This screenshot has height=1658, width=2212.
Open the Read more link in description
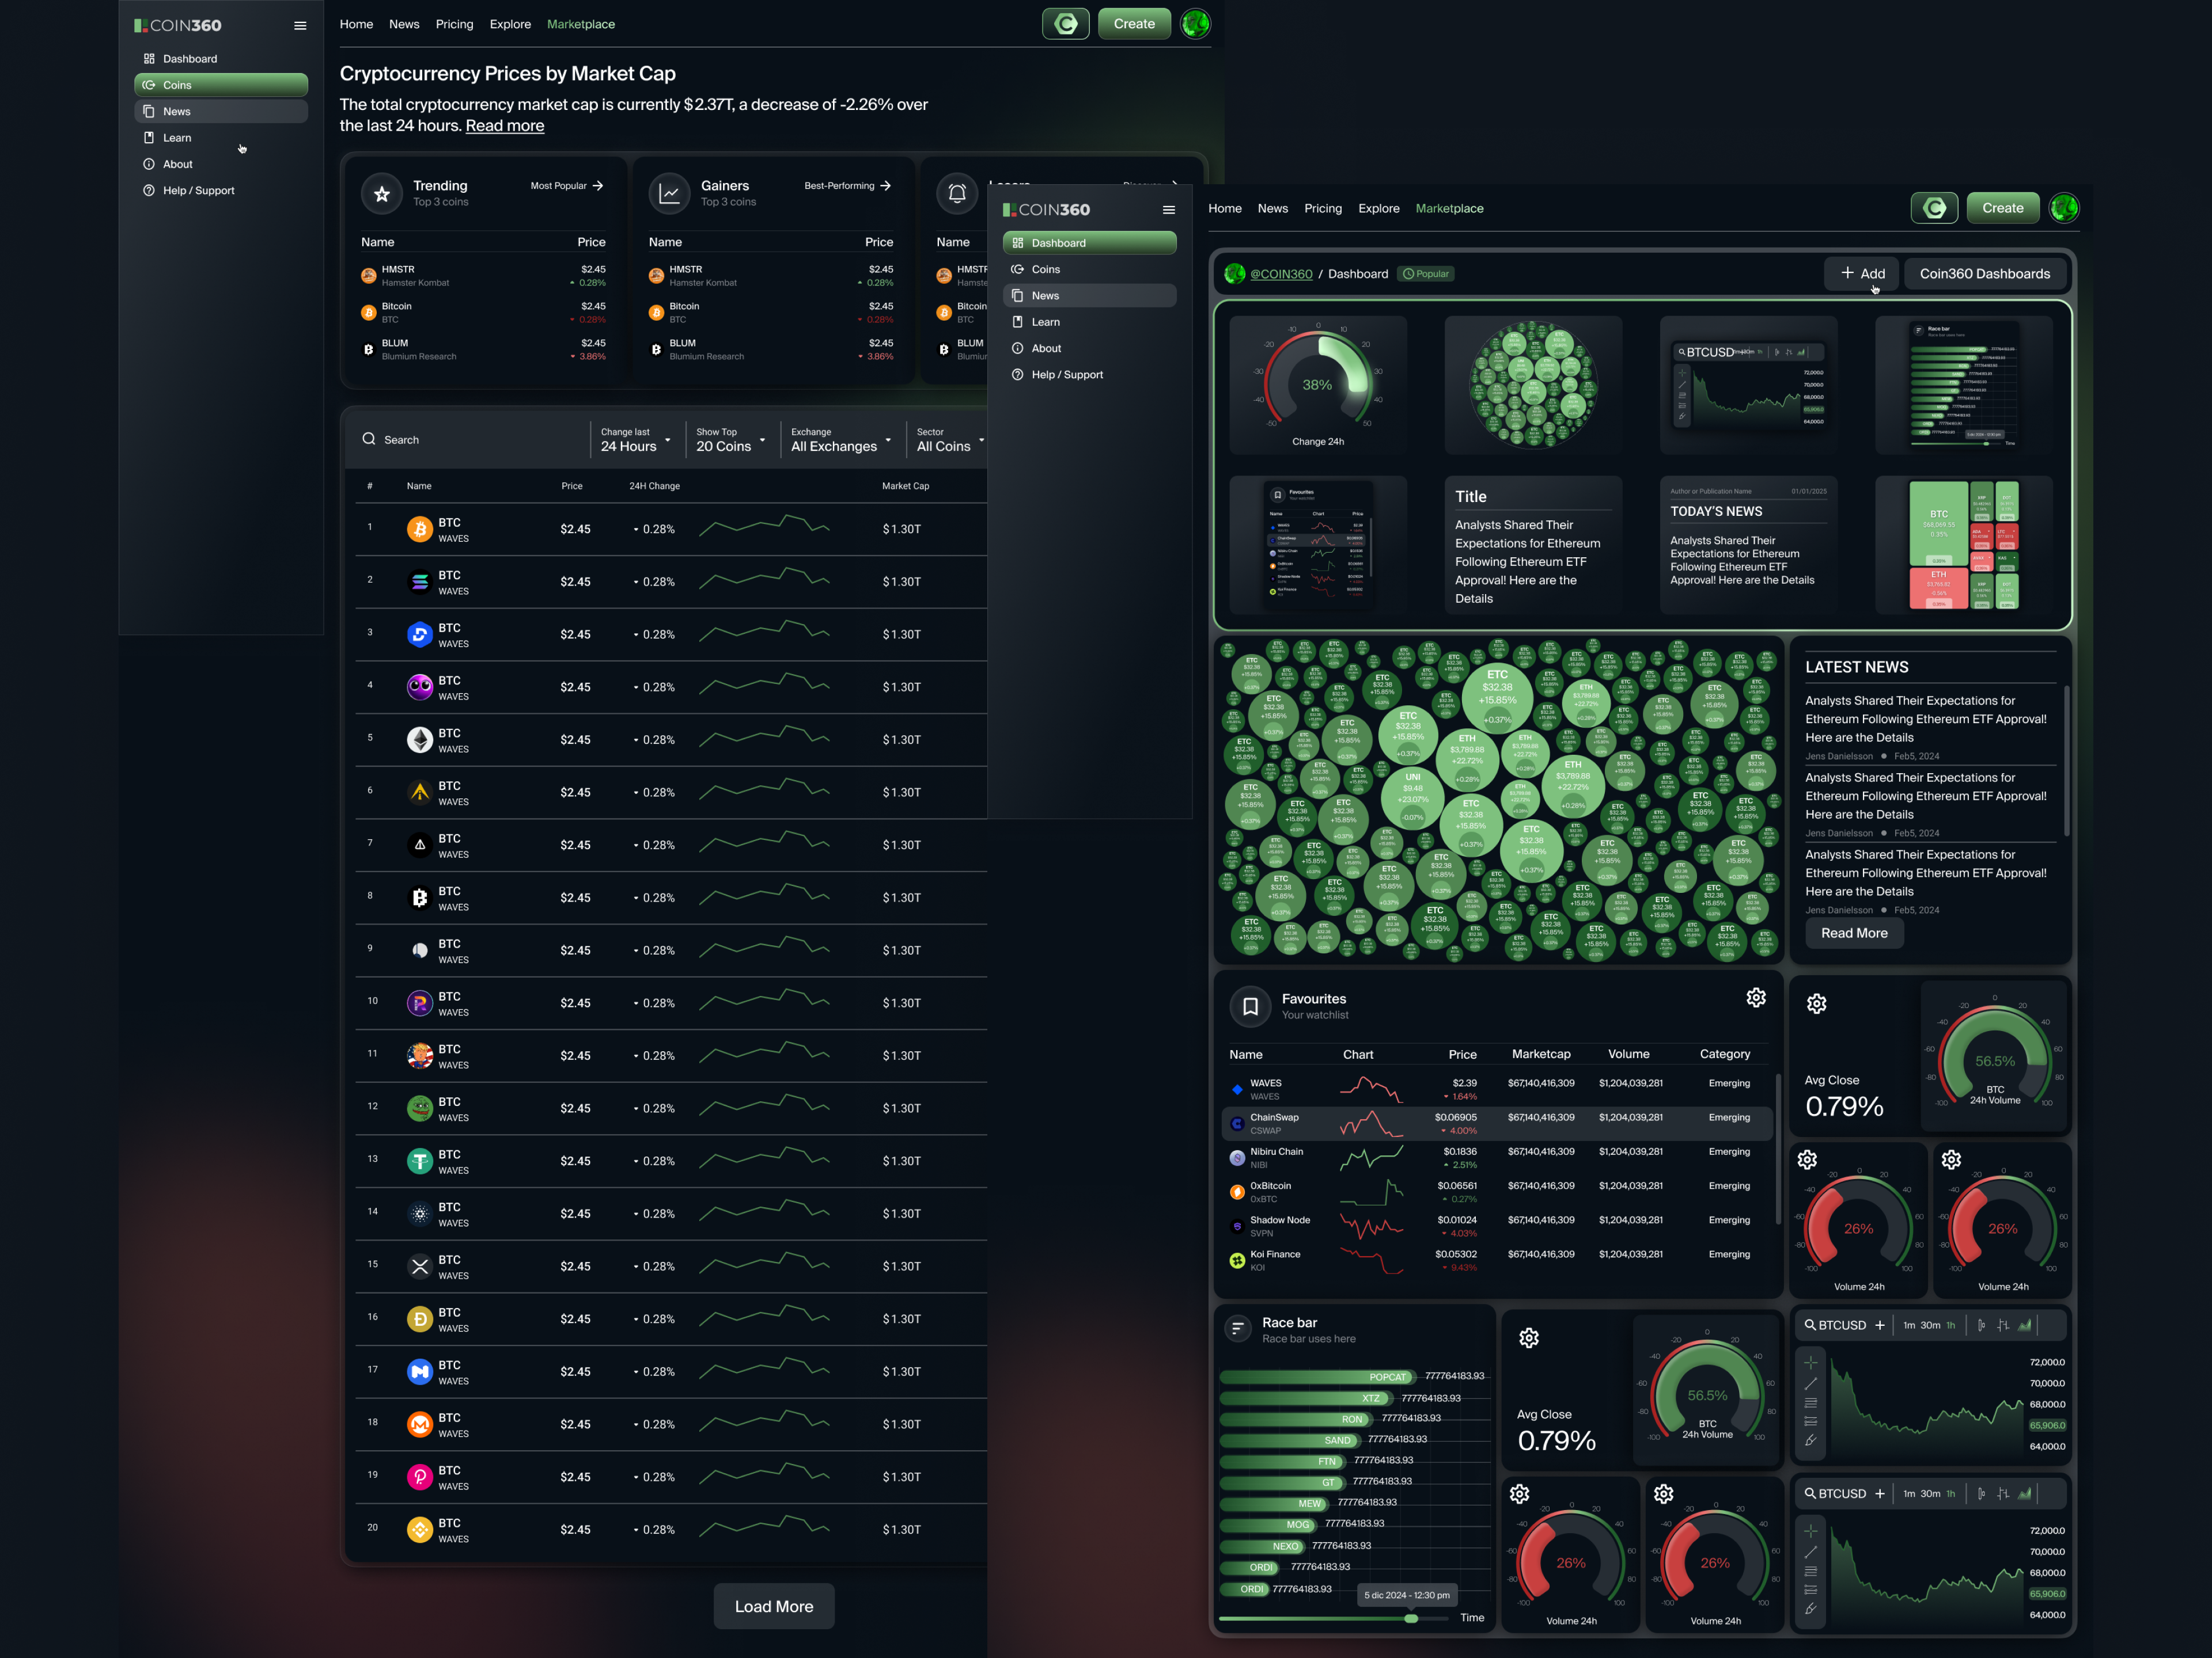[x=504, y=126]
